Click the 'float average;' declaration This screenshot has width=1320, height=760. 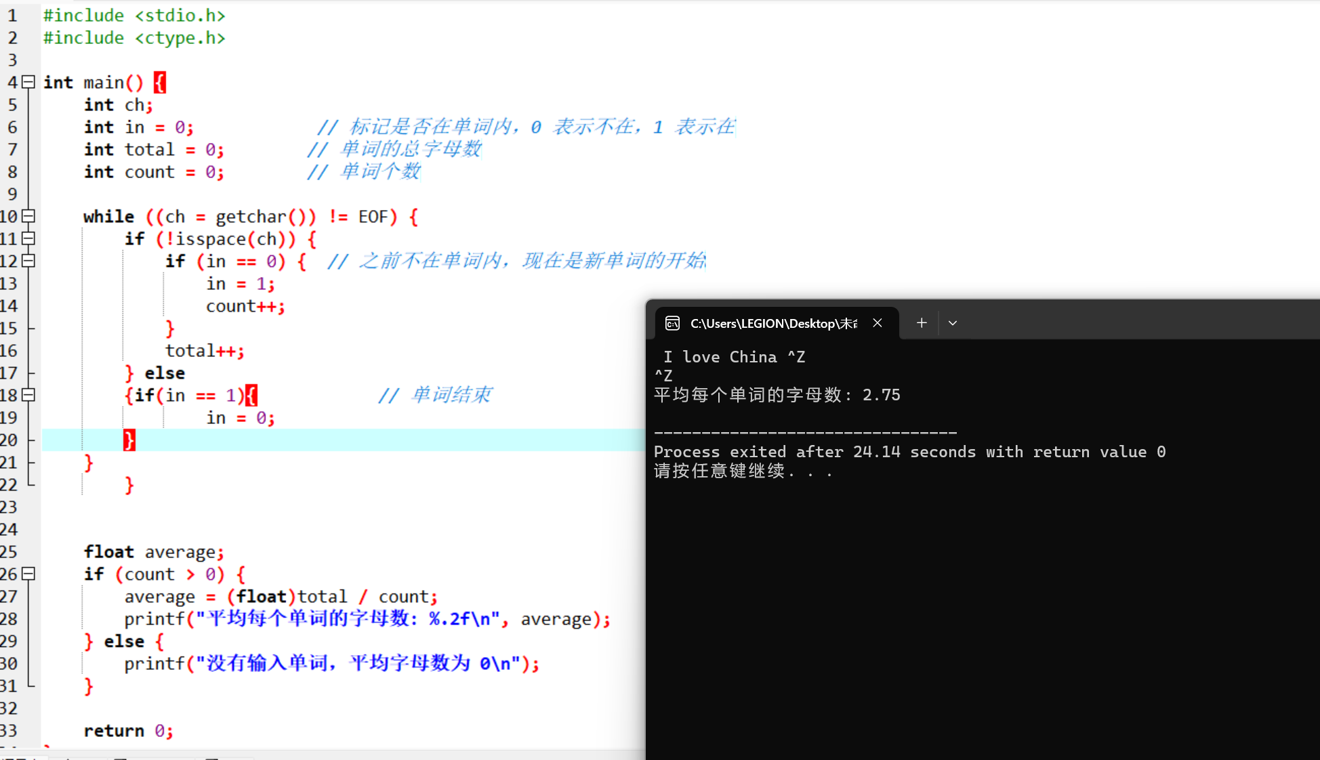coord(153,552)
